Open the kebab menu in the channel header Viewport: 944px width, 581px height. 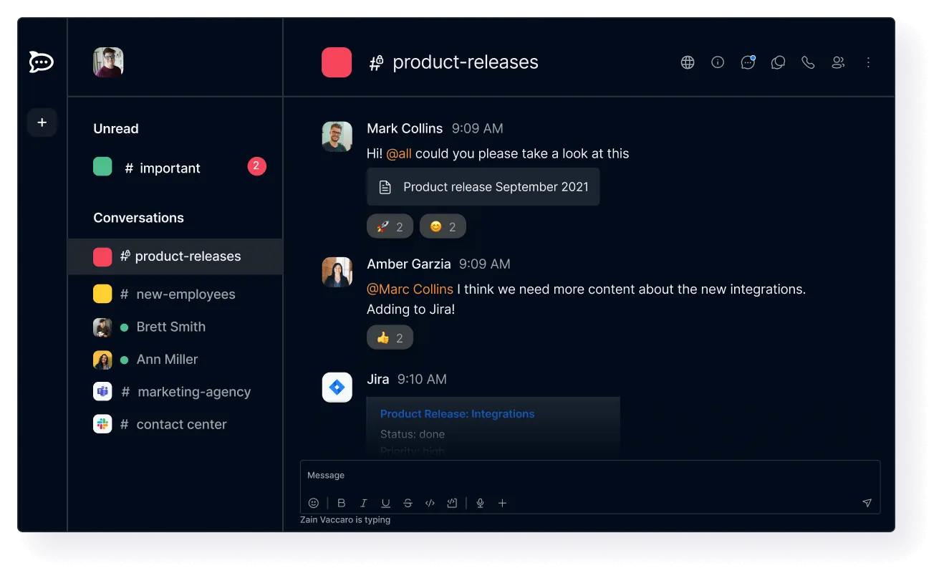[867, 62]
